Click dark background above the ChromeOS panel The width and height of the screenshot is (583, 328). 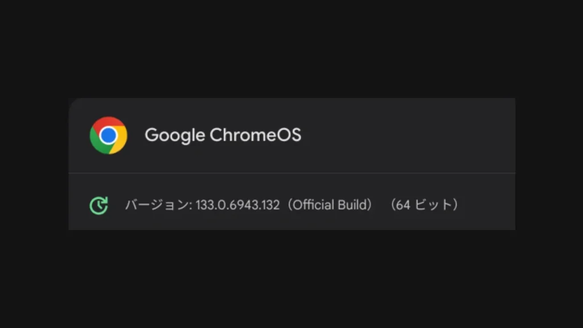click(291, 51)
